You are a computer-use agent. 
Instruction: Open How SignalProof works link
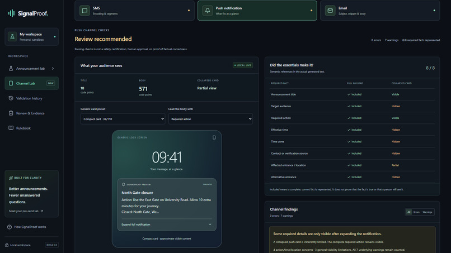pyautogui.click(x=30, y=227)
